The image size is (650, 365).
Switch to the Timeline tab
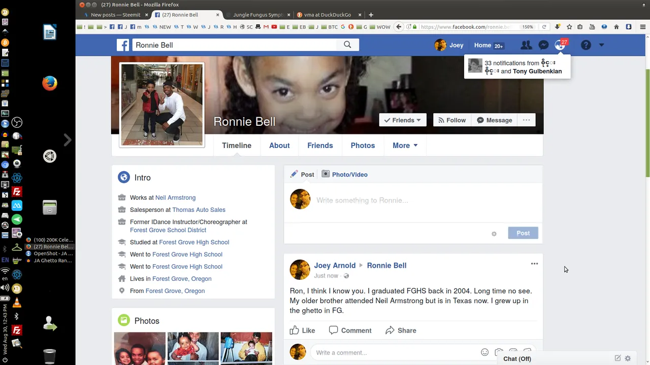coord(237,145)
